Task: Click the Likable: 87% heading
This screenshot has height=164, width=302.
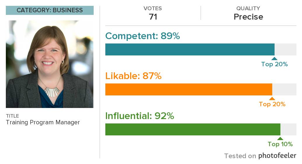Action: coord(133,76)
